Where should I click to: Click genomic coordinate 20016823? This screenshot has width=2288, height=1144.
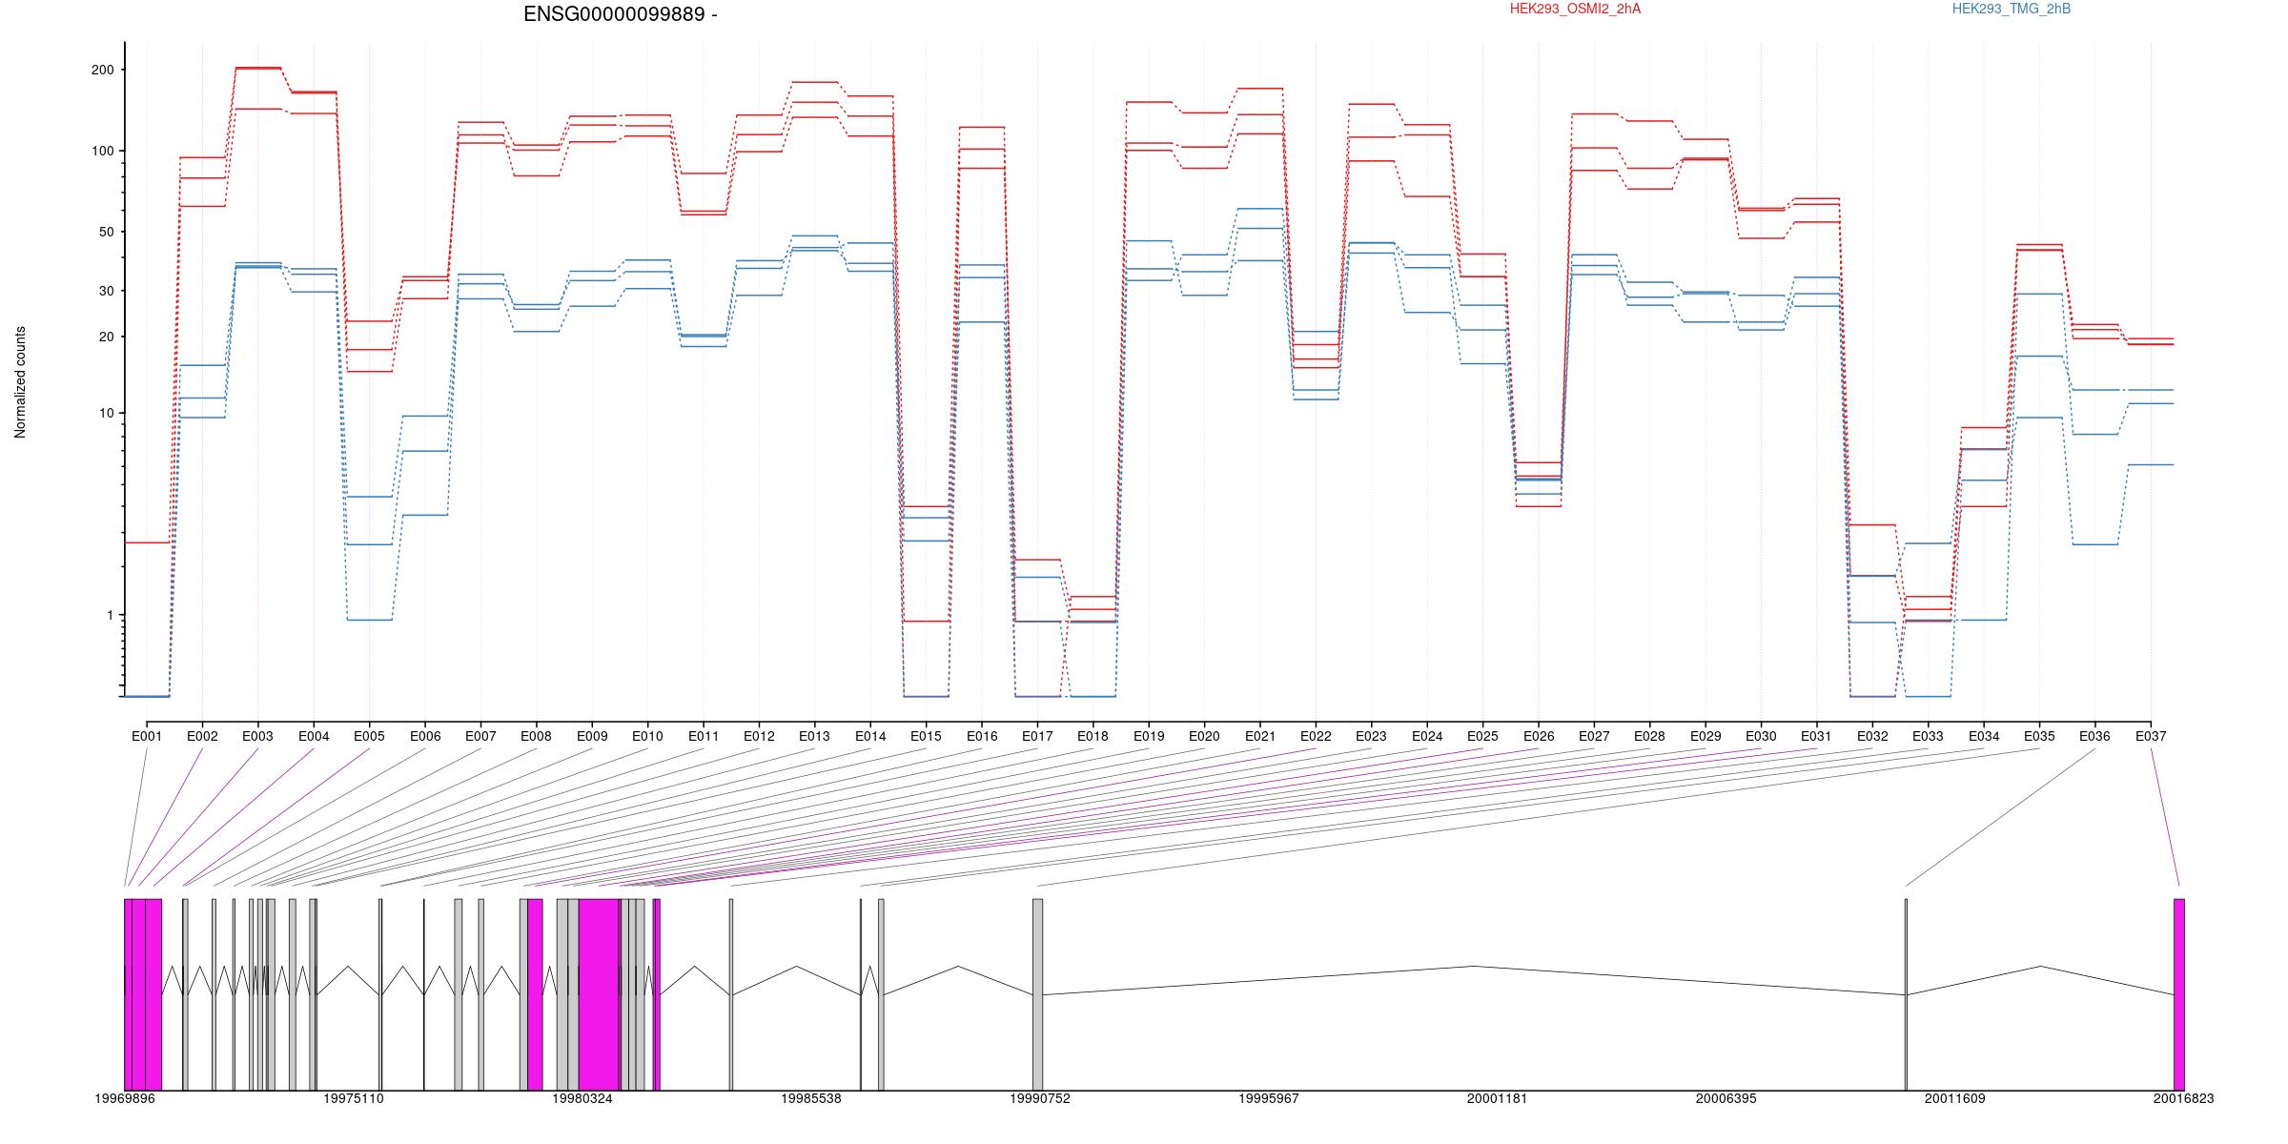coord(2183,1098)
